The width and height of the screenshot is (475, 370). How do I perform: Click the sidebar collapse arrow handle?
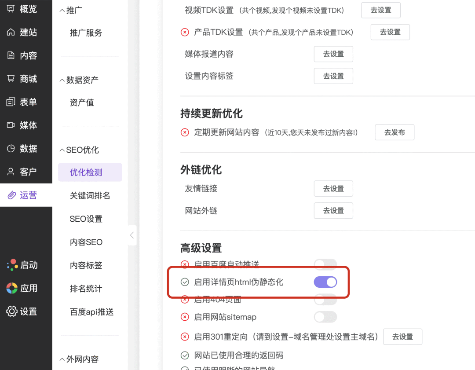[132, 235]
